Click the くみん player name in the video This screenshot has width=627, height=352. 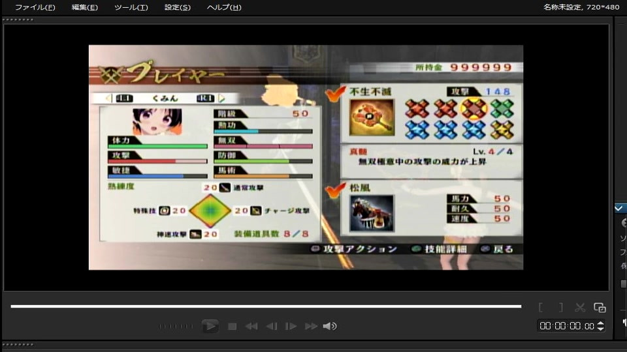[165, 98]
